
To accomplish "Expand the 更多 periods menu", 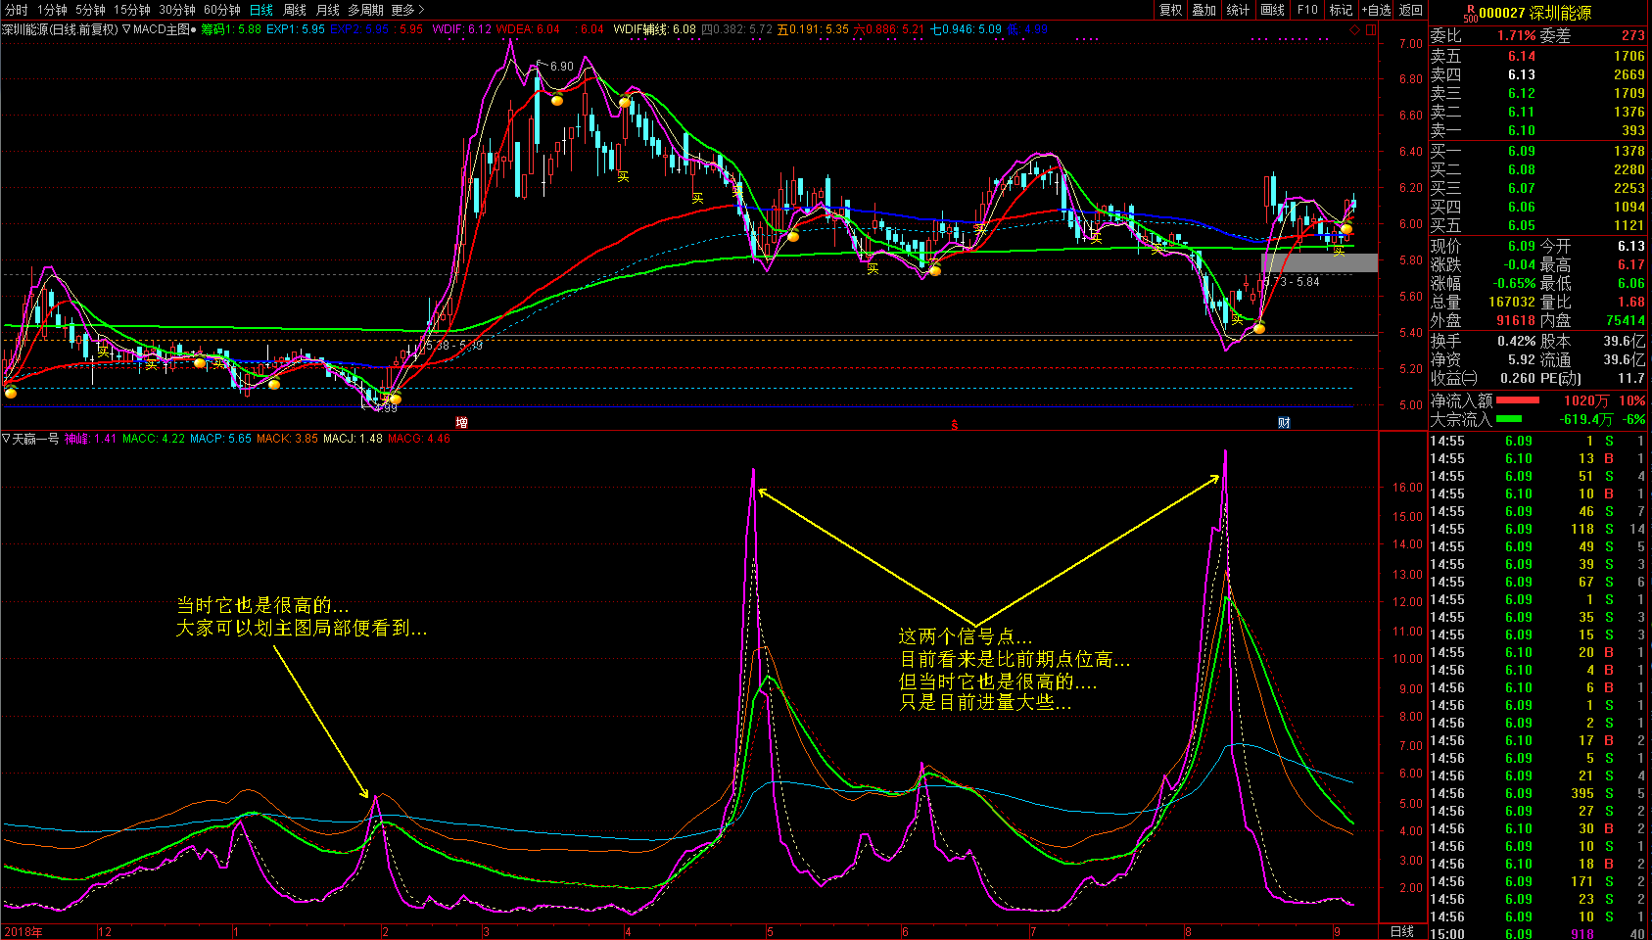I will [x=407, y=10].
